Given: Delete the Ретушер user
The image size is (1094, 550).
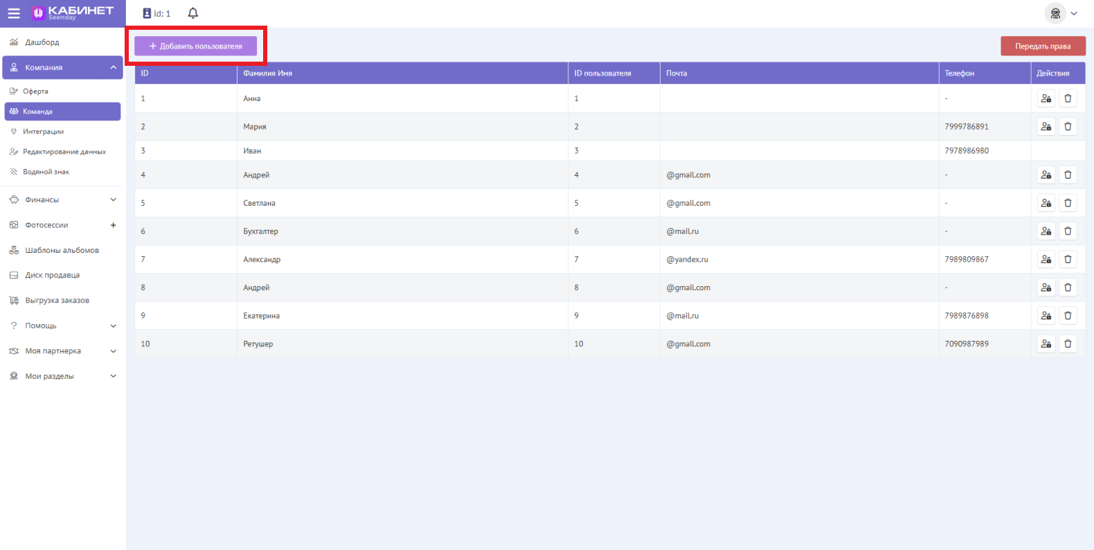Looking at the screenshot, I should [1068, 344].
